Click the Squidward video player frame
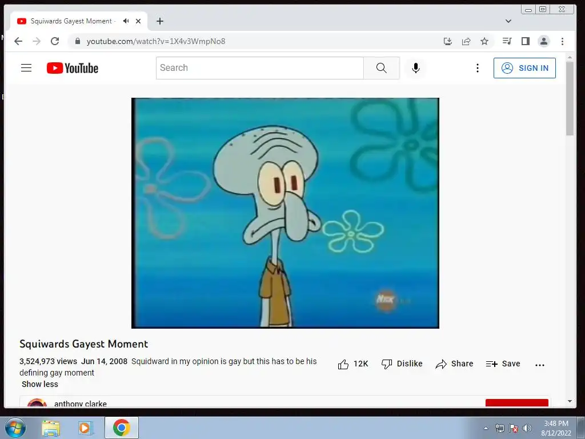585x439 pixels. click(285, 213)
